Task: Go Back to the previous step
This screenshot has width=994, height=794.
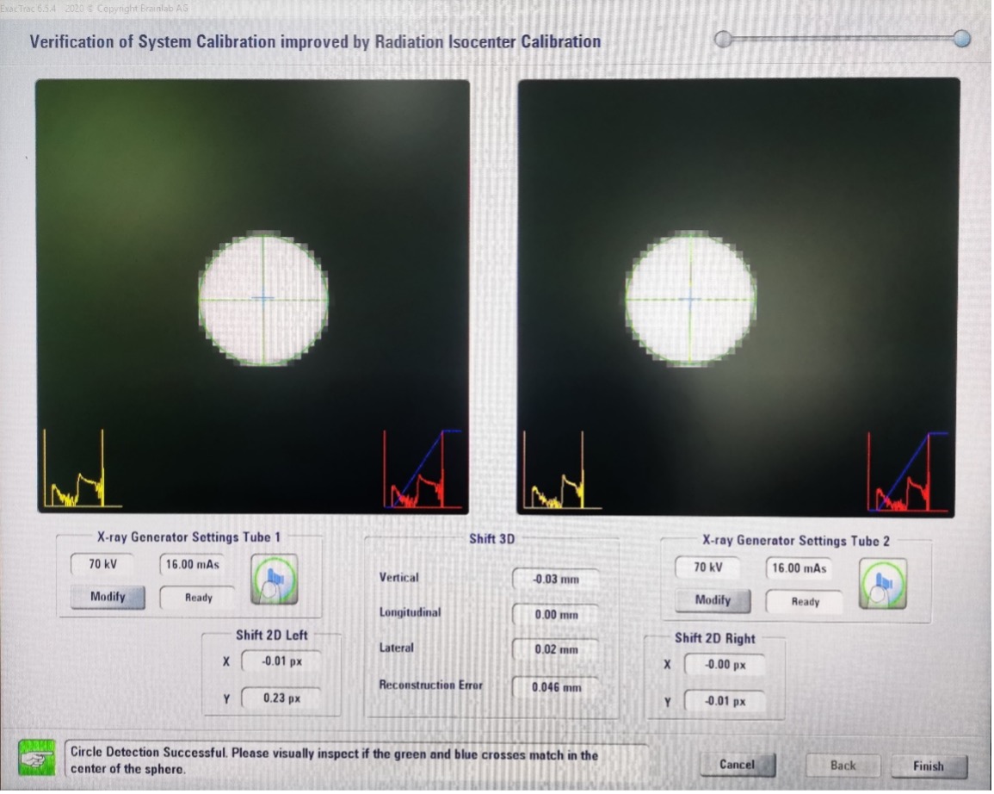Action: pos(843,766)
